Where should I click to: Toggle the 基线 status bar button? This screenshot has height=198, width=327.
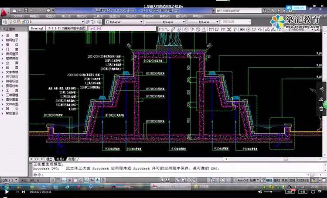(x=277, y=179)
